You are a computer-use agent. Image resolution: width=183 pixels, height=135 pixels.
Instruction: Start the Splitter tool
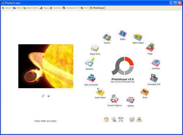(x=131, y=100)
